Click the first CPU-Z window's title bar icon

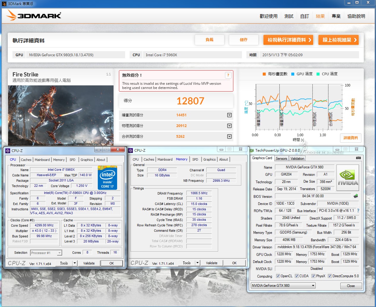point(8,151)
